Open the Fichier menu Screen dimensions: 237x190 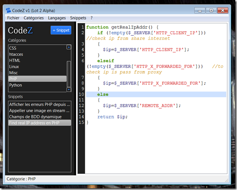click(13, 18)
